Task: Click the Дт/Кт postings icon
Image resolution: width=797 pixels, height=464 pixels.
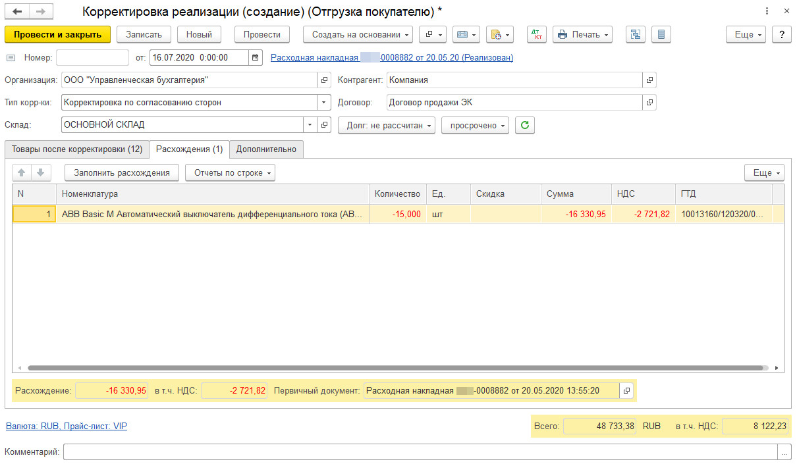Action: [536, 34]
